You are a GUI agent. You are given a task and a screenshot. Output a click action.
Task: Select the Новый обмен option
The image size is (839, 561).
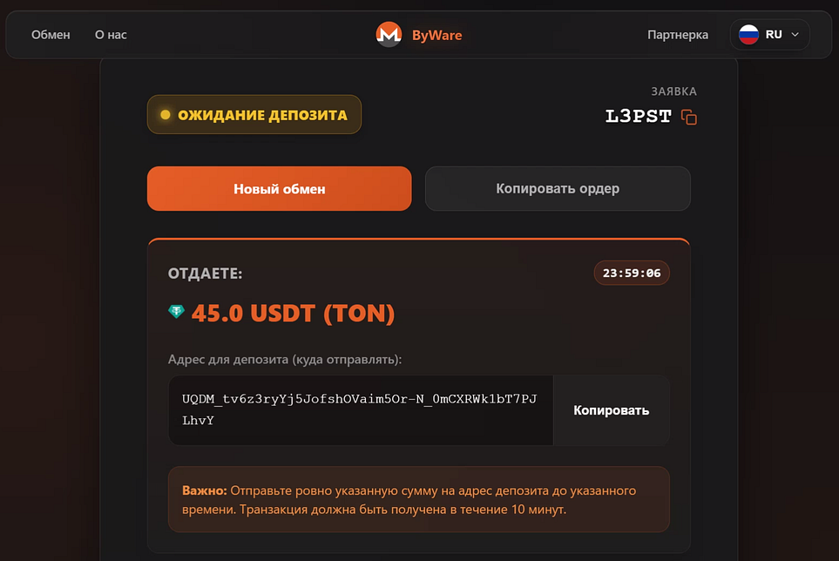(x=279, y=188)
